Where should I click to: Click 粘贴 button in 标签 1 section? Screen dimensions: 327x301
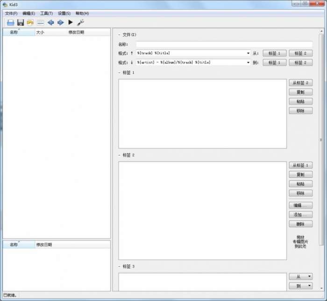[x=301, y=101]
